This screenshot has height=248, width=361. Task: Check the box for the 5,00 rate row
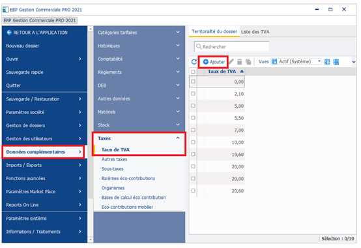pos(193,106)
